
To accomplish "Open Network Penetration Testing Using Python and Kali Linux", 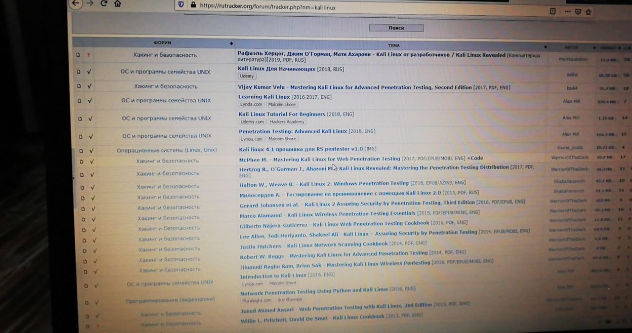I will 314,291.
